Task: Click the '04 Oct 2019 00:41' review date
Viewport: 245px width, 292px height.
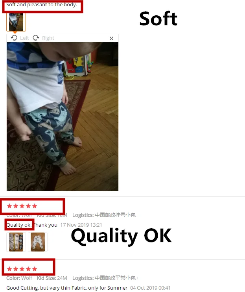Action: point(150,288)
